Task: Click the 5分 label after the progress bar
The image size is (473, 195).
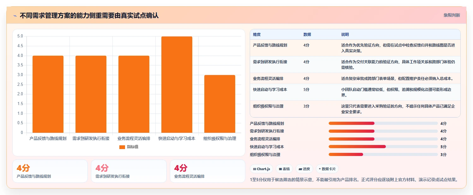Action: [443, 147]
